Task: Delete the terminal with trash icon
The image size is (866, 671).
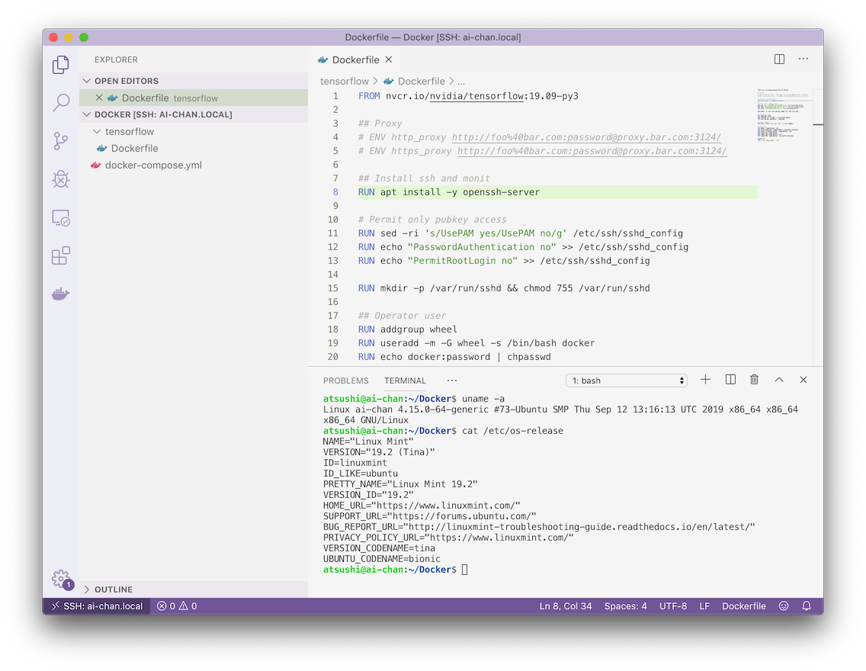Action: 754,380
